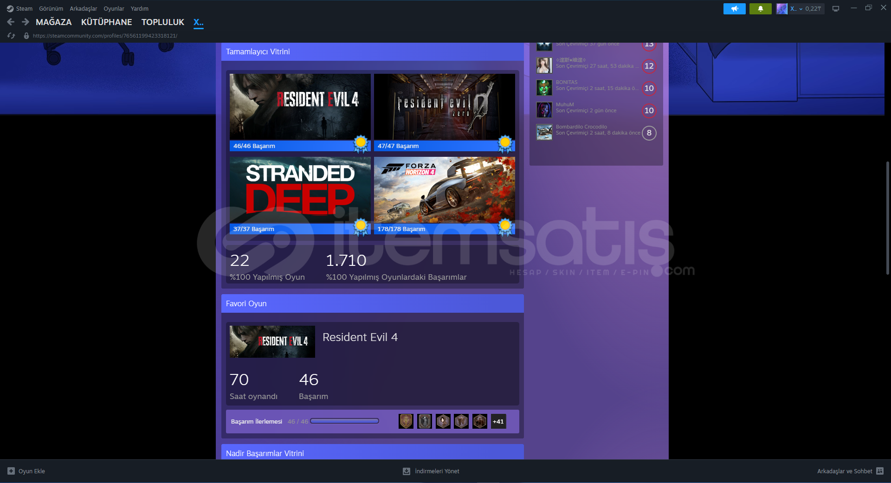891x483 pixels.
Task: Open the Resident Evil 4 showcase thumbnail
Action: click(x=300, y=107)
